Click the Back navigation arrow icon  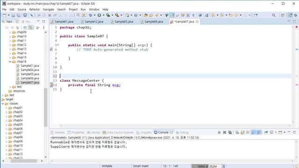coord(236,15)
